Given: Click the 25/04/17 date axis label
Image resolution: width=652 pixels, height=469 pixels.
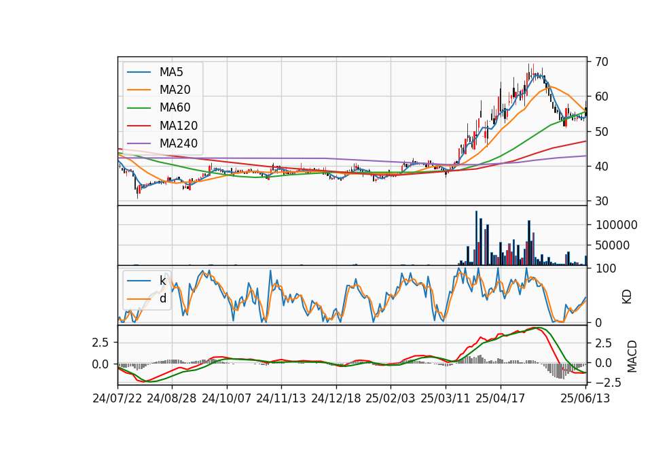Looking at the screenshot, I should click(x=501, y=398).
